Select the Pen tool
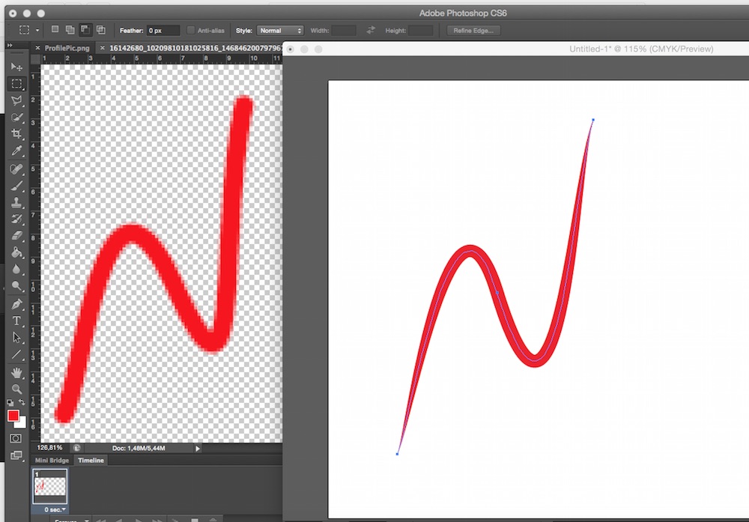This screenshot has width=749, height=522. (x=16, y=304)
